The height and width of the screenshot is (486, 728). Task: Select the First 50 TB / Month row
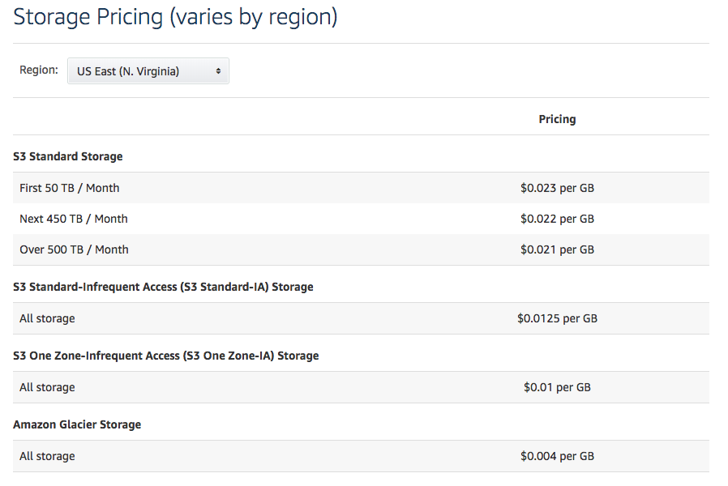(x=70, y=188)
